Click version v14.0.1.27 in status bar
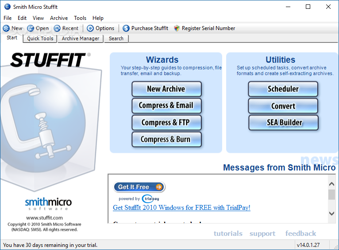This screenshot has width=339, height=250. click(x=308, y=245)
